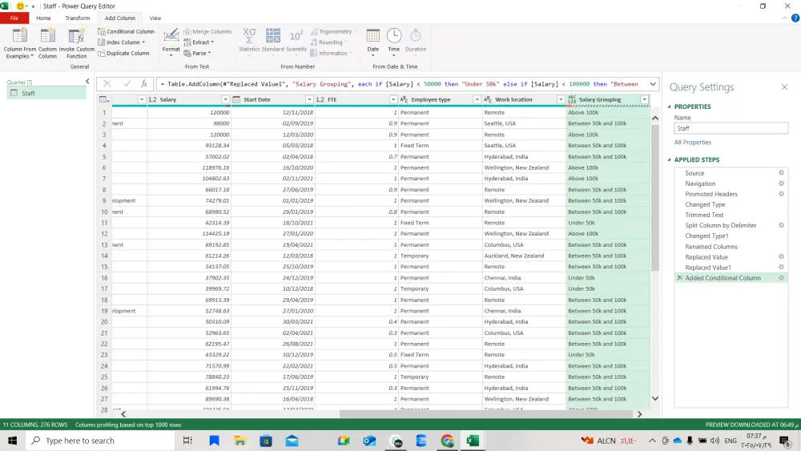Open Standard number operations
The width and height of the screenshot is (801, 451).
(273, 41)
